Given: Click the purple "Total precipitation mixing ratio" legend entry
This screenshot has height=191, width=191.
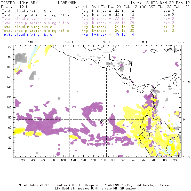Looking at the screenshot, I should [x=35, y=23].
